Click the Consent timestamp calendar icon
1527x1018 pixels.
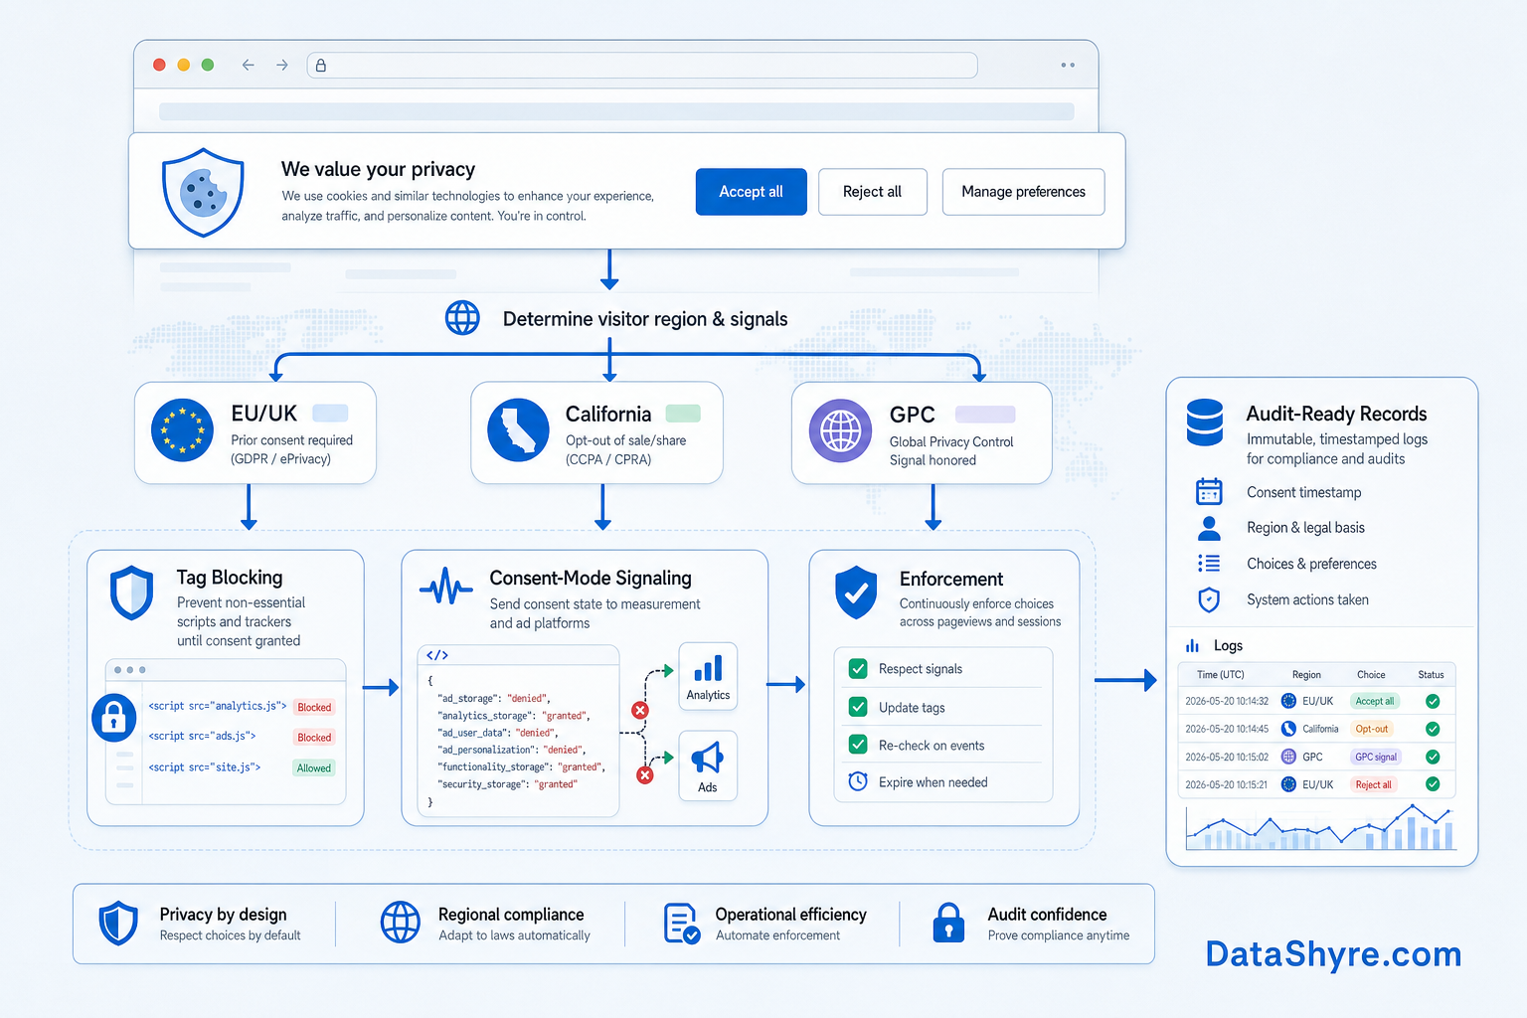(1209, 491)
